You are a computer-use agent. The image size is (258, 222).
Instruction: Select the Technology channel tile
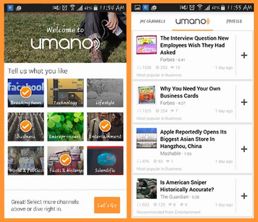65,93
